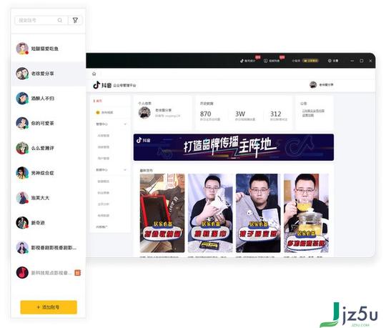Open the Douyin icon item with red badge
Image resolution: width=386 pixels, height=328 pixels.
[248, 61]
